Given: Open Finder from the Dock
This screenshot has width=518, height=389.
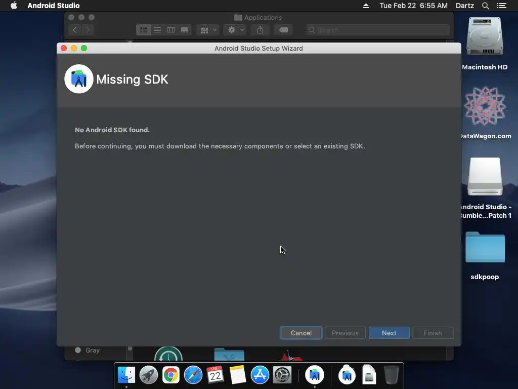Looking at the screenshot, I should (x=126, y=375).
